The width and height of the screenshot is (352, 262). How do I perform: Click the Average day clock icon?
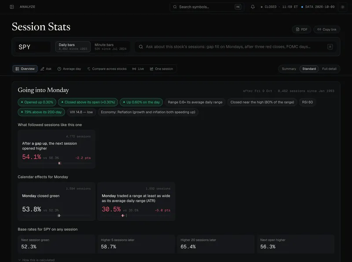(59, 69)
